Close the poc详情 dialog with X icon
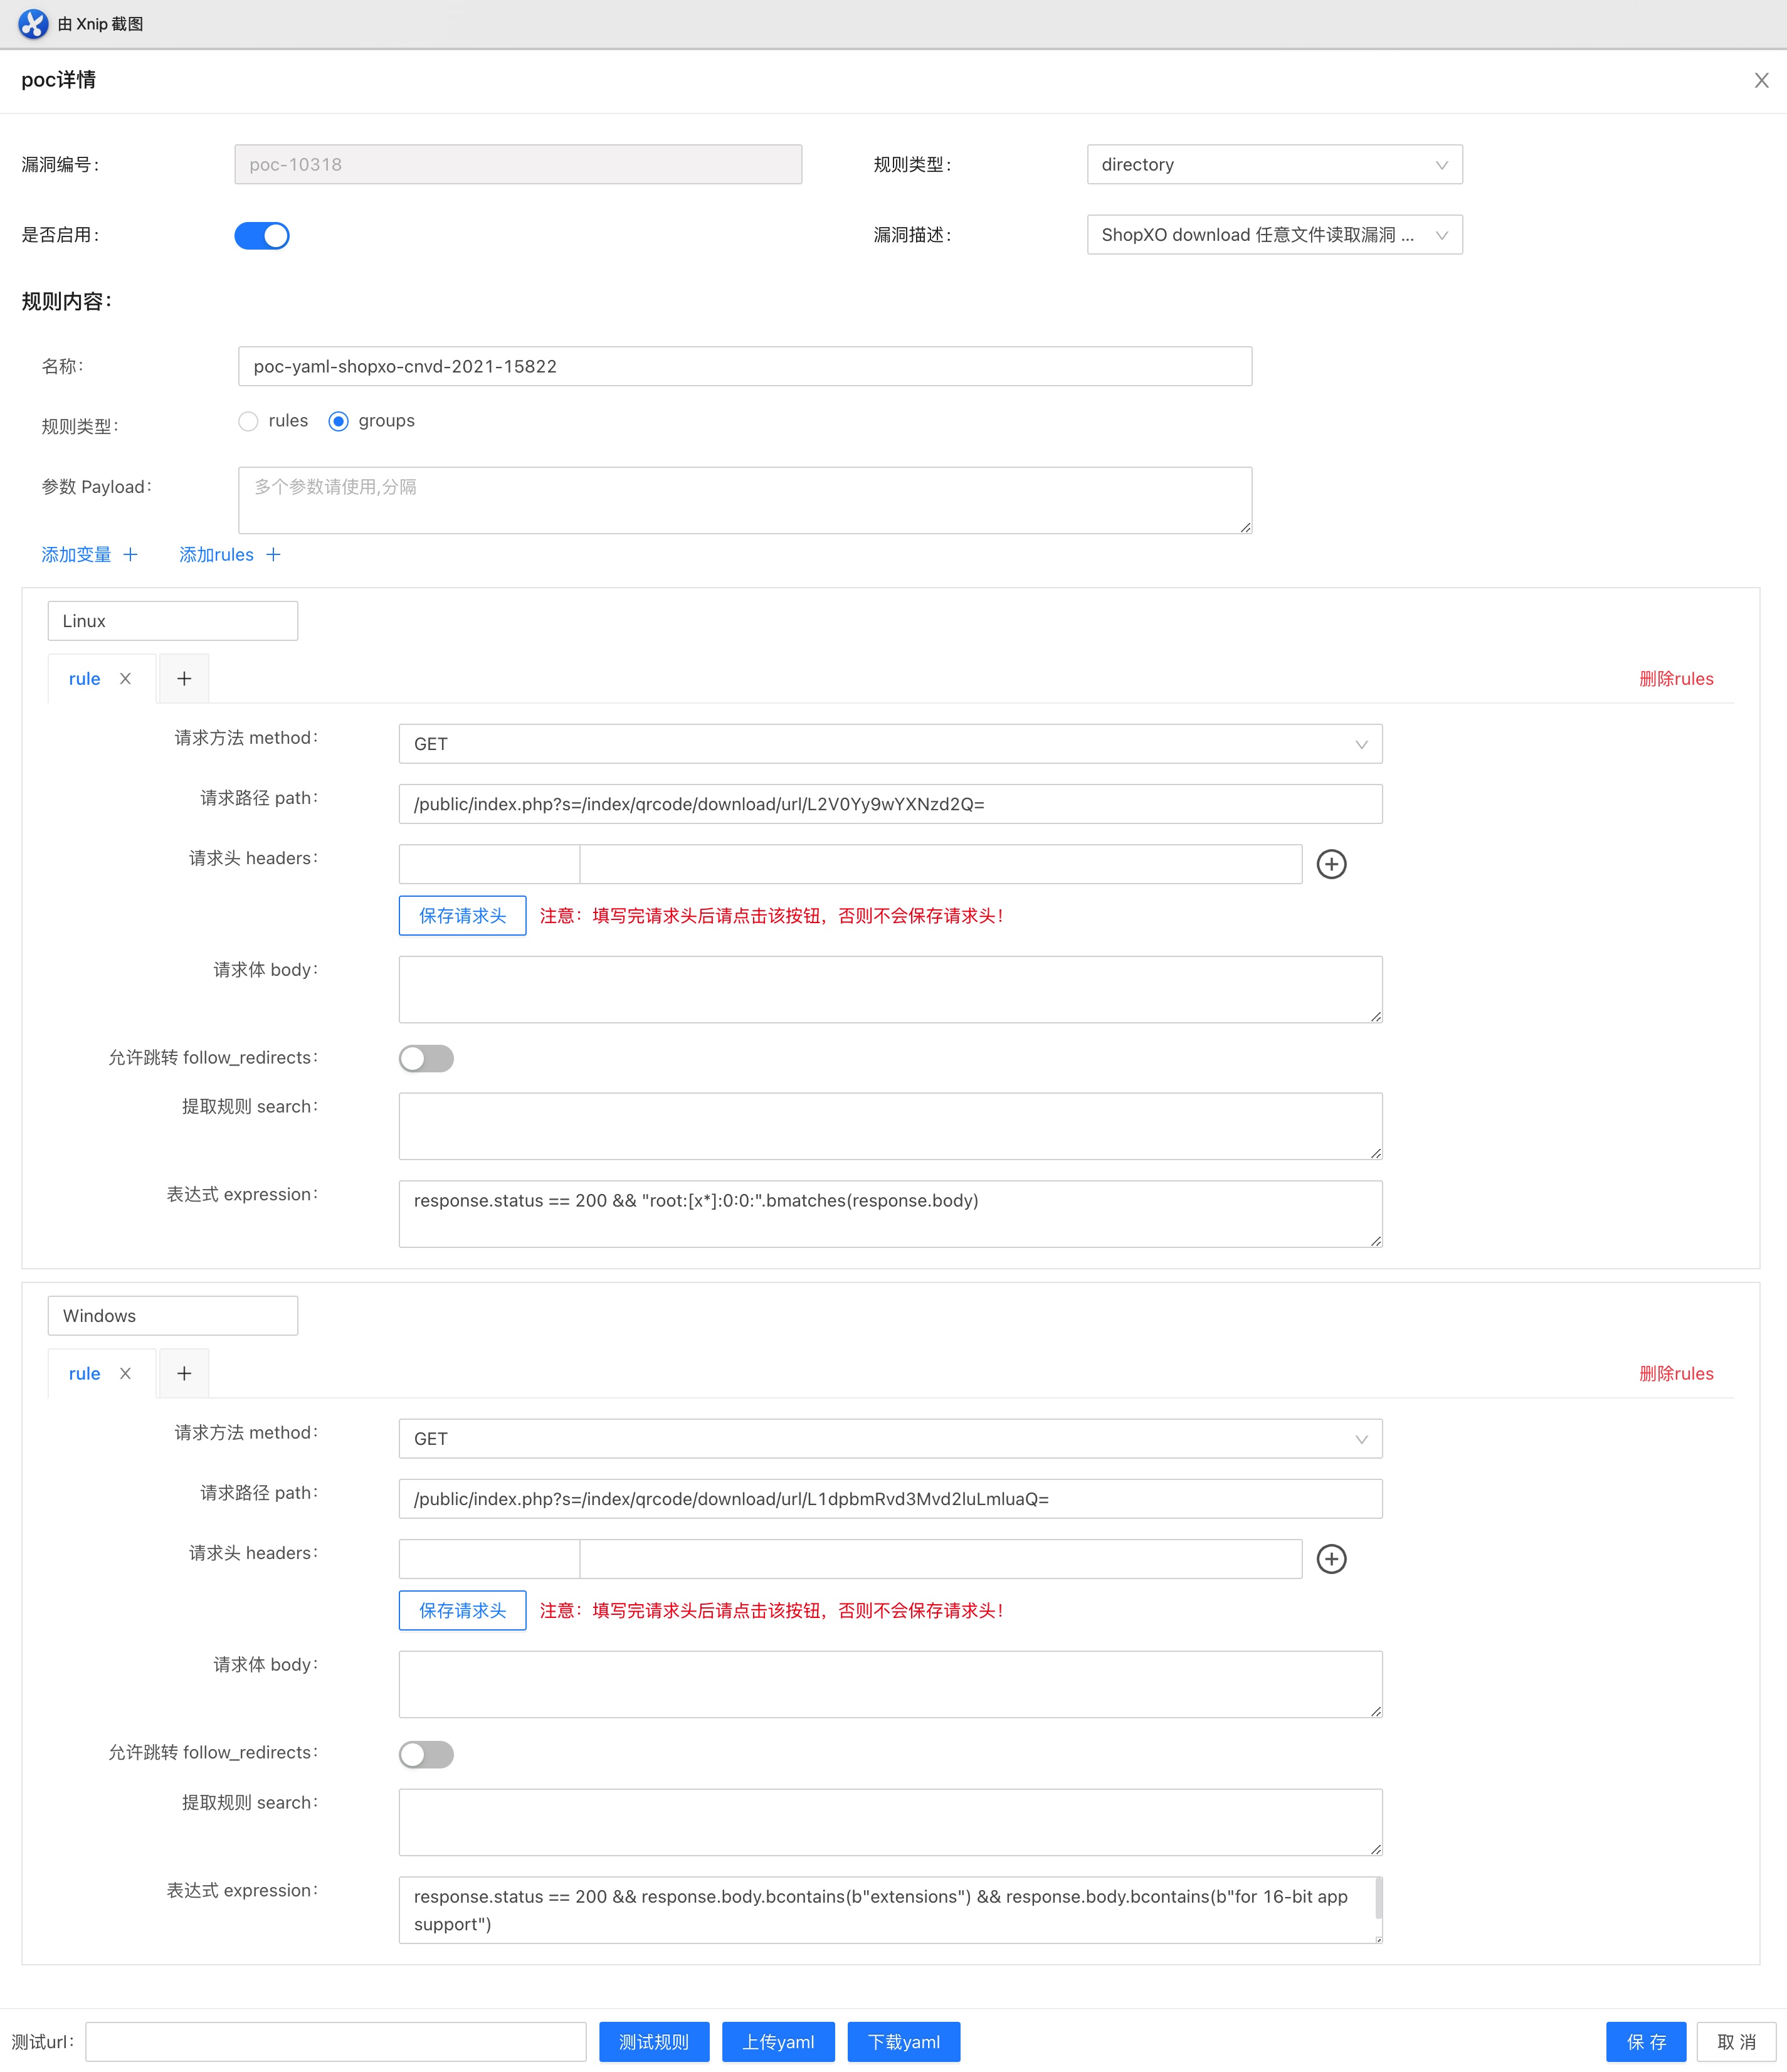This screenshot has width=1787, height=2072. [x=1761, y=81]
